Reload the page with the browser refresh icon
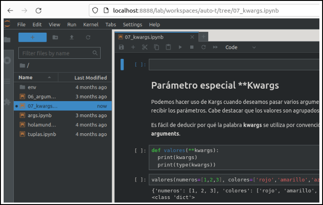323x205 pixels. click(39, 11)
